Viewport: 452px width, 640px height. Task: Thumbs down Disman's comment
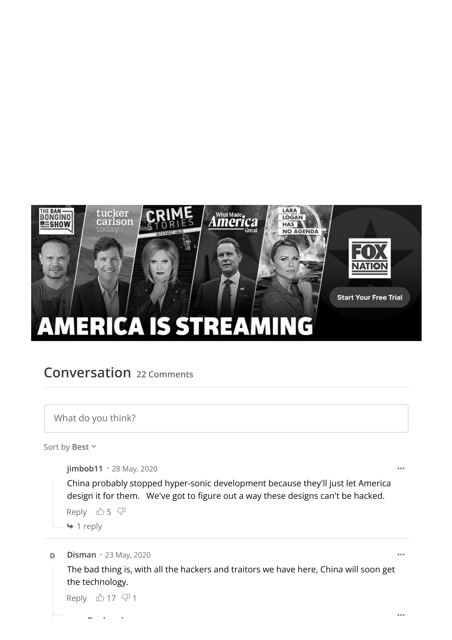click(x=126, y=598)
